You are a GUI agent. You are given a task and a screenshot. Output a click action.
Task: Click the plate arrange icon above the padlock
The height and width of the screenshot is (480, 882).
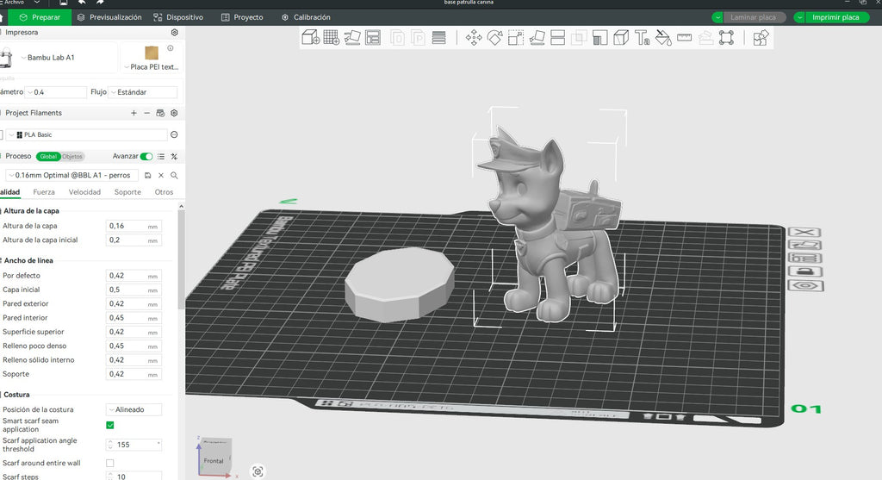point(805,258)
